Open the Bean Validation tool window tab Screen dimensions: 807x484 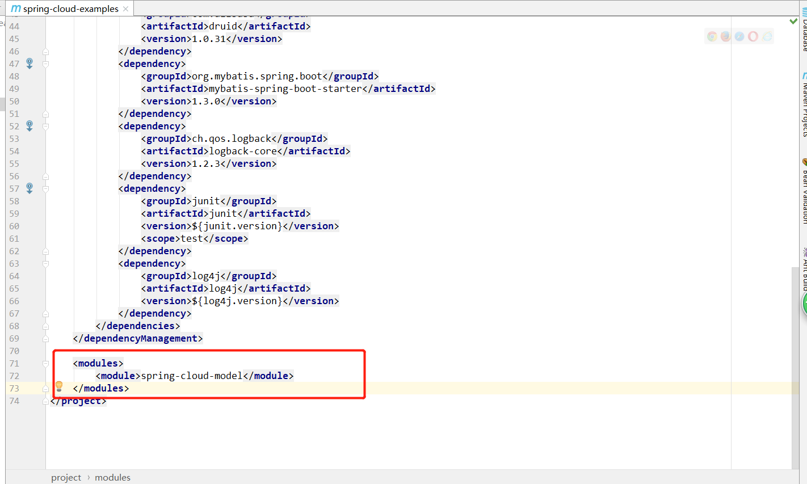tap(804, 192)
